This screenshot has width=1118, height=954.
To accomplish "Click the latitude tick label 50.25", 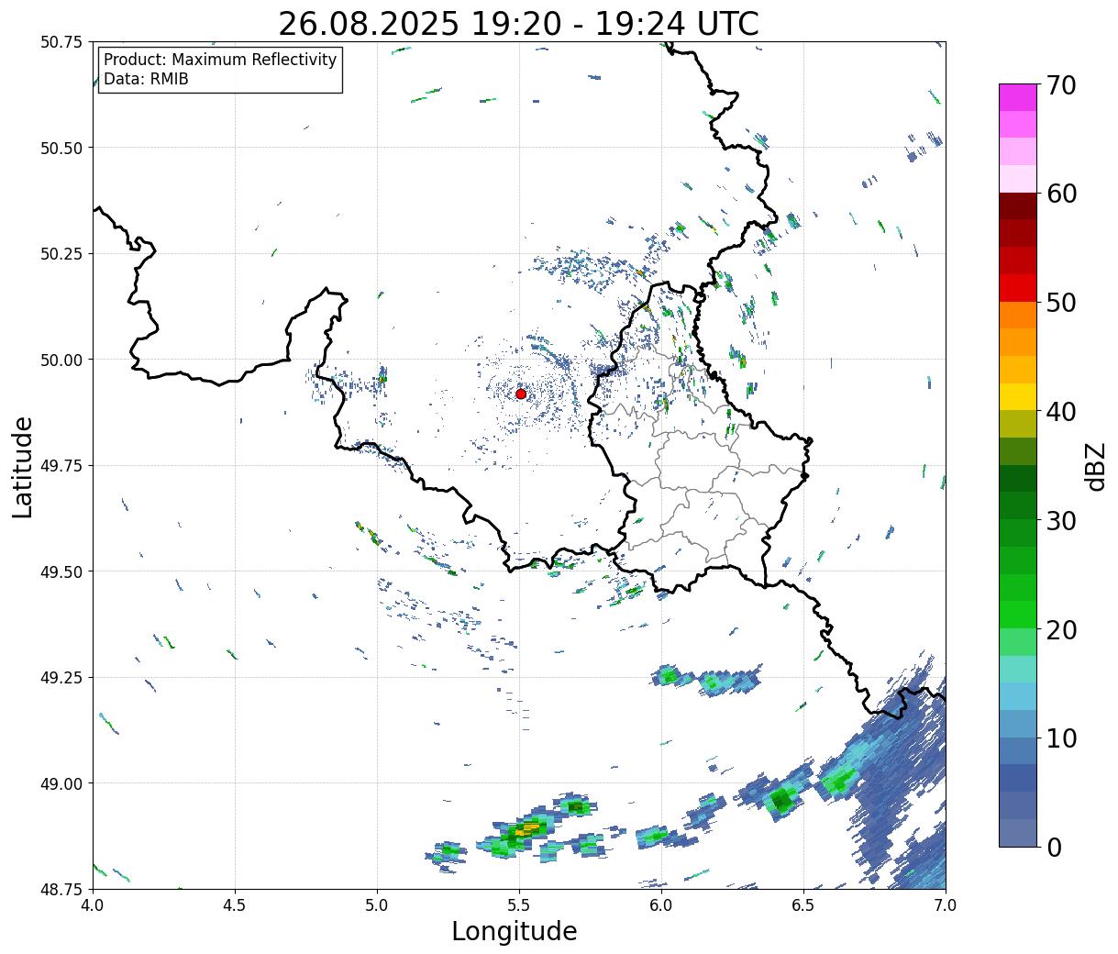I will [61, 254].
